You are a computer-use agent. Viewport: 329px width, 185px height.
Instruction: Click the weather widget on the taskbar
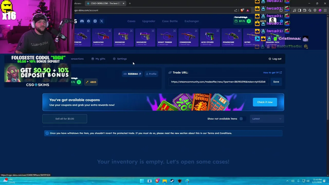9,181
